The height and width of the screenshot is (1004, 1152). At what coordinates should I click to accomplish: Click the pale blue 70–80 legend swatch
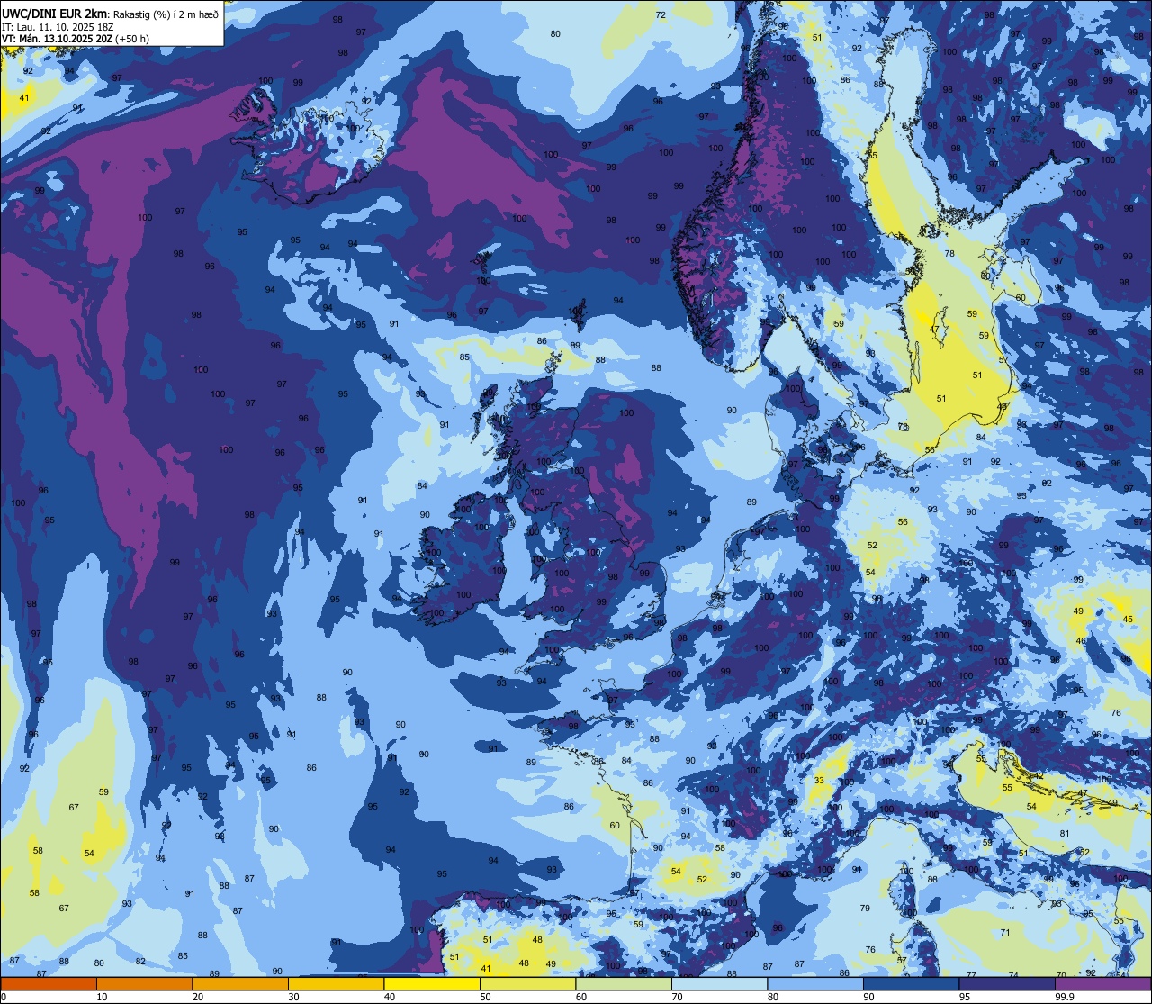719,983
